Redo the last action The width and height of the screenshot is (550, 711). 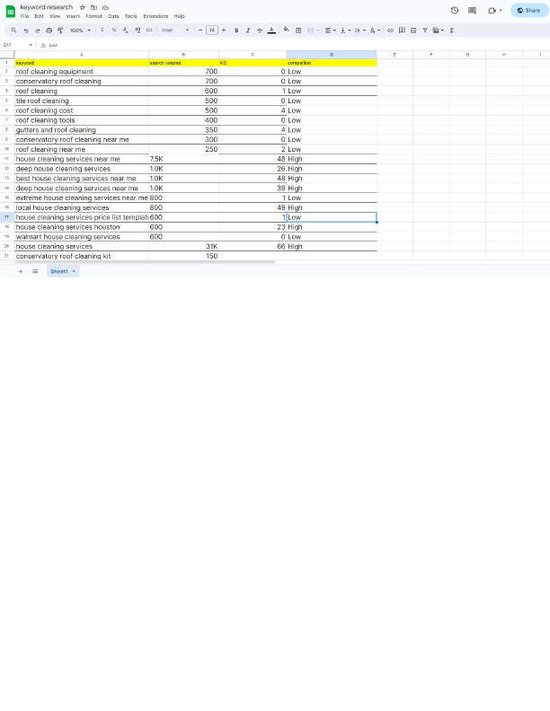pos(37,31)
